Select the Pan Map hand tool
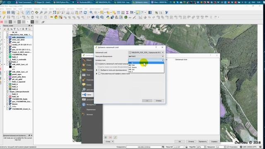Screen dimensions: 265x149 pyautogui.click(x=32, y=12)
